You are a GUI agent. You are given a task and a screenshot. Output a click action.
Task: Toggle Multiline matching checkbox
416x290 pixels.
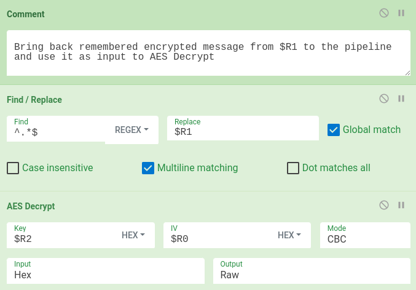point(147,168)
